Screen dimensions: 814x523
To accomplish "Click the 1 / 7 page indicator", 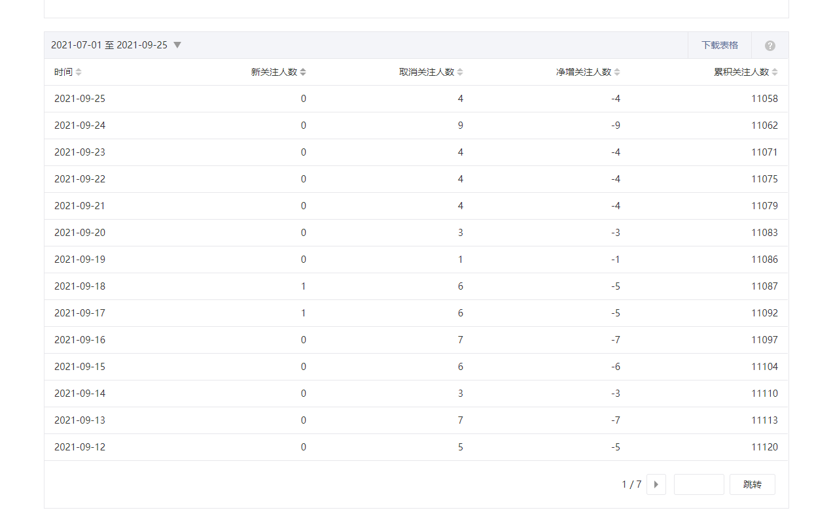I will 631,484.
